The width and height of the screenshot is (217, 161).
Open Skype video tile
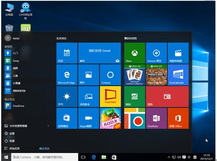(89, 118)
